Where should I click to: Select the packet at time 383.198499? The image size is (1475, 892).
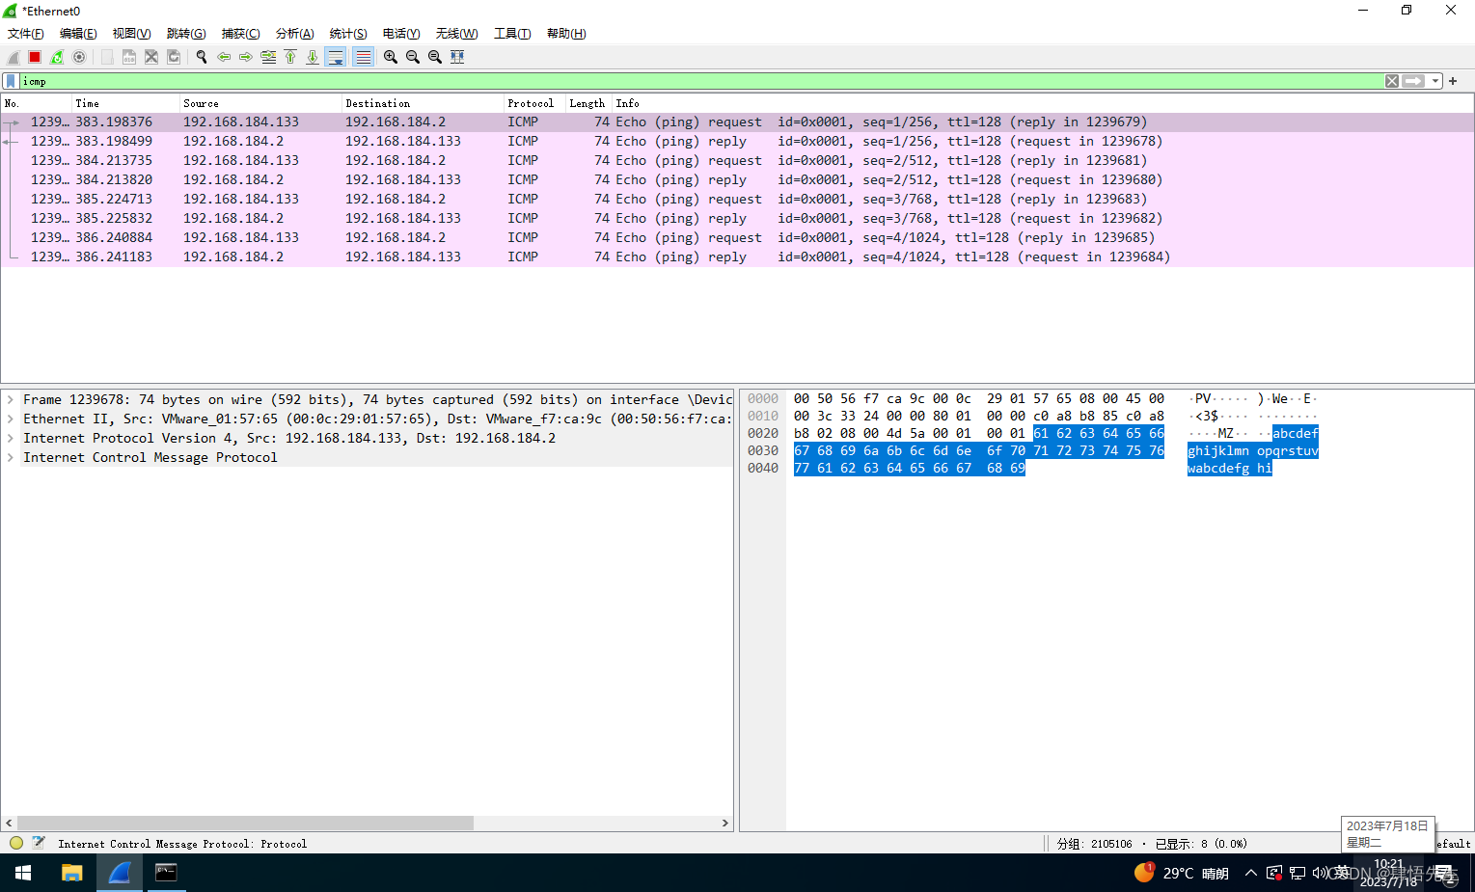(x=737, y=142)
